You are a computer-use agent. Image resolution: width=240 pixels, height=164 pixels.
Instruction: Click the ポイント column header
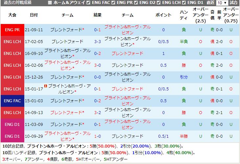point(163,15)
